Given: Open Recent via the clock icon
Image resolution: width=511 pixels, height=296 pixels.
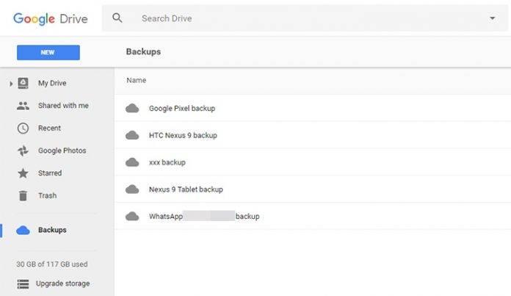Looking at the screenshot, I should pyautogui.click(x=23, y=128).
